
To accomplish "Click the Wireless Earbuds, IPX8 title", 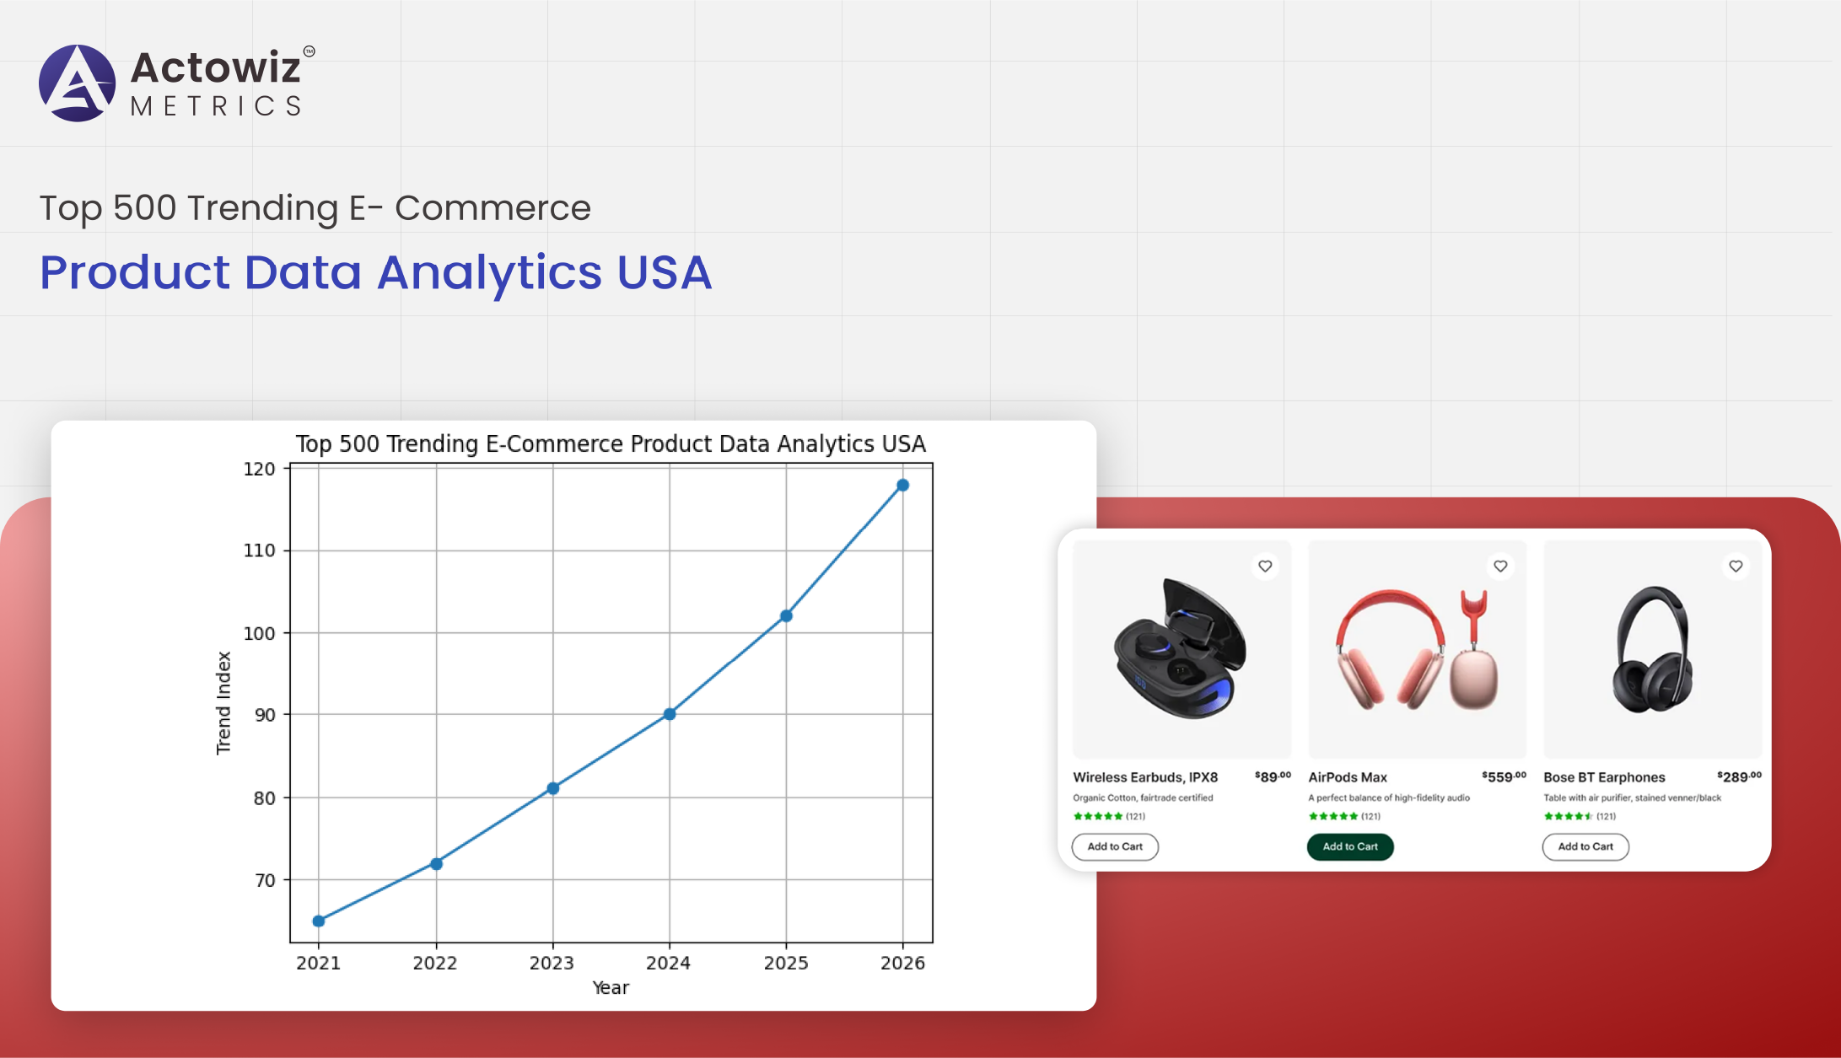I will click(1144, 777).
